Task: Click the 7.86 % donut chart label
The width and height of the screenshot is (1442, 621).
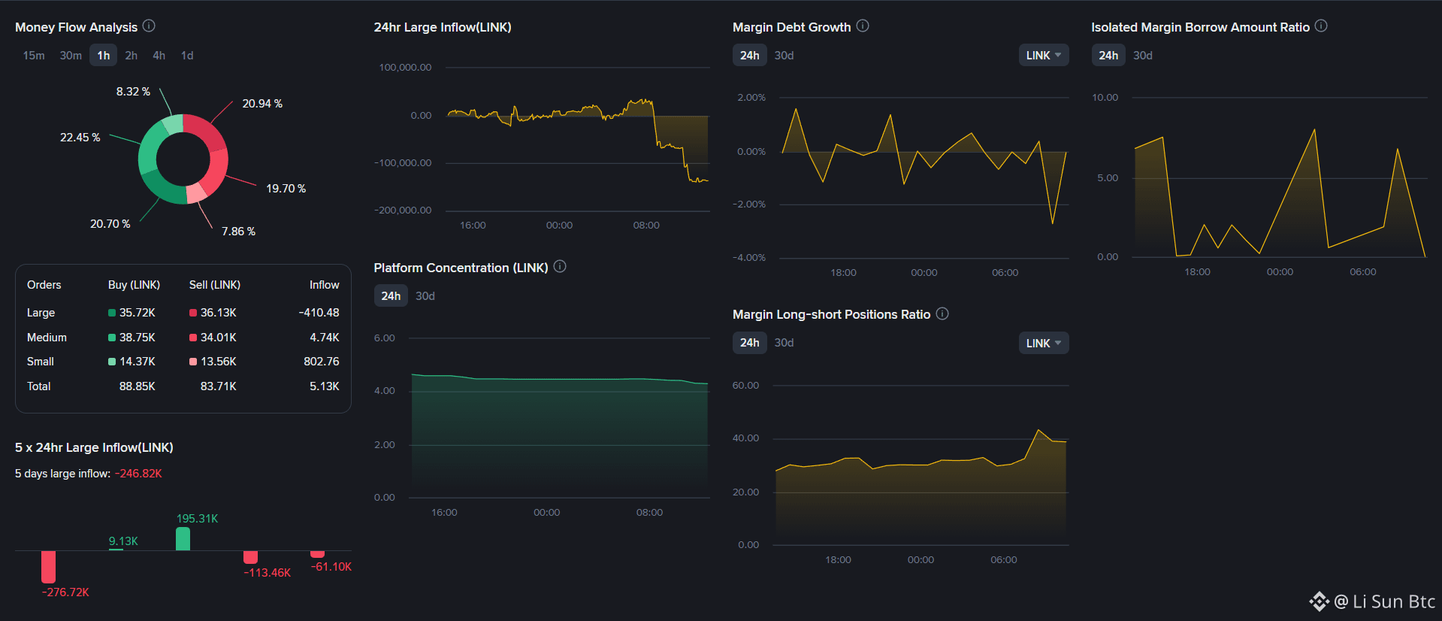Action: (x=239, y=232)
